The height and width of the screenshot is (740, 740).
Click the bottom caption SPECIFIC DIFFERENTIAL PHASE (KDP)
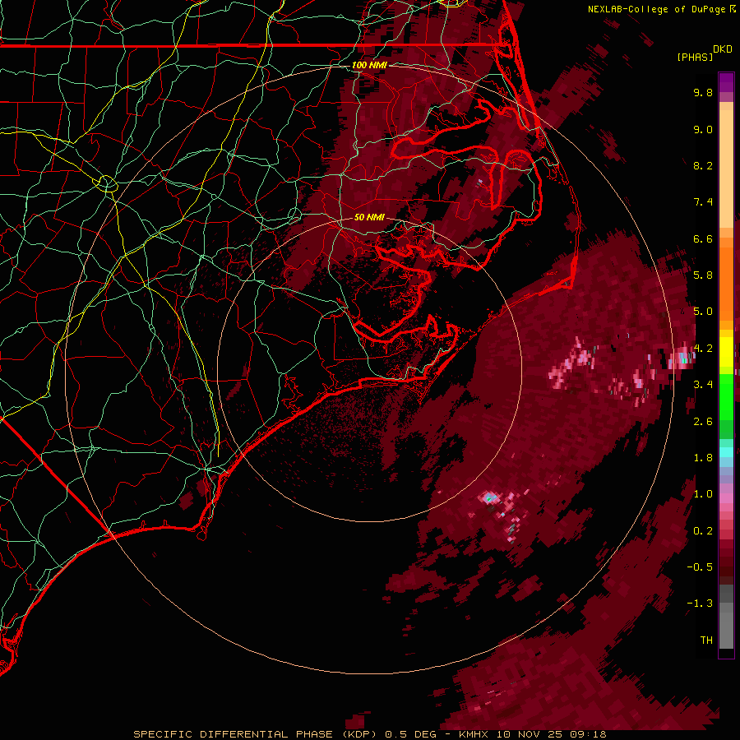tap(255, 734)
